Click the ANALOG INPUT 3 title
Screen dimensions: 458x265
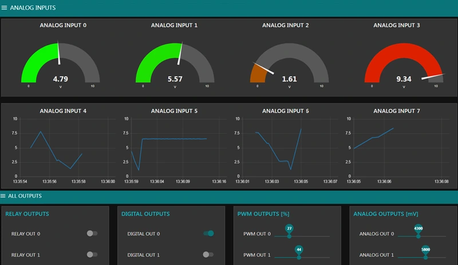pyautogui.click(x=397, y=25)
